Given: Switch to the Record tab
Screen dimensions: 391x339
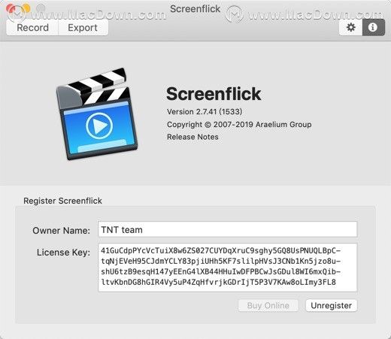Looking at the screenshot, I should coord(32,28).
